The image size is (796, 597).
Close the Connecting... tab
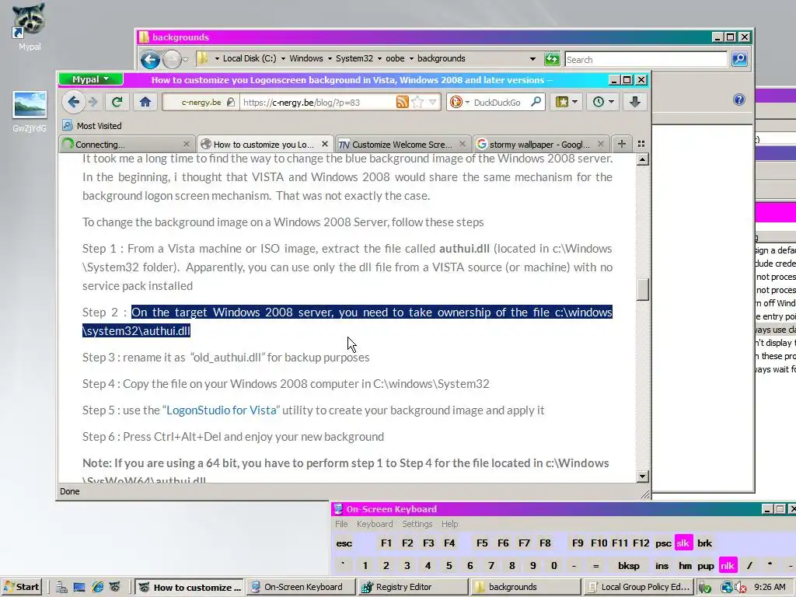pyautogui.click(x=187, y=144)
